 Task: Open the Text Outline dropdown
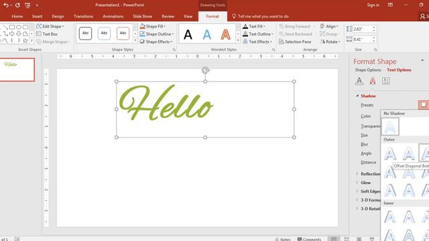click(258, 34)
